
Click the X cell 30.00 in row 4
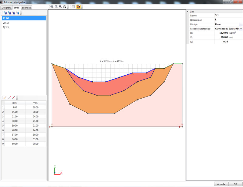point(15,121)
